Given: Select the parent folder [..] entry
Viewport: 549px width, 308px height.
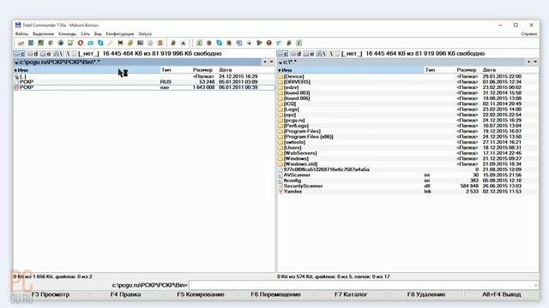Looking at the screenshot, I should 144,76.
